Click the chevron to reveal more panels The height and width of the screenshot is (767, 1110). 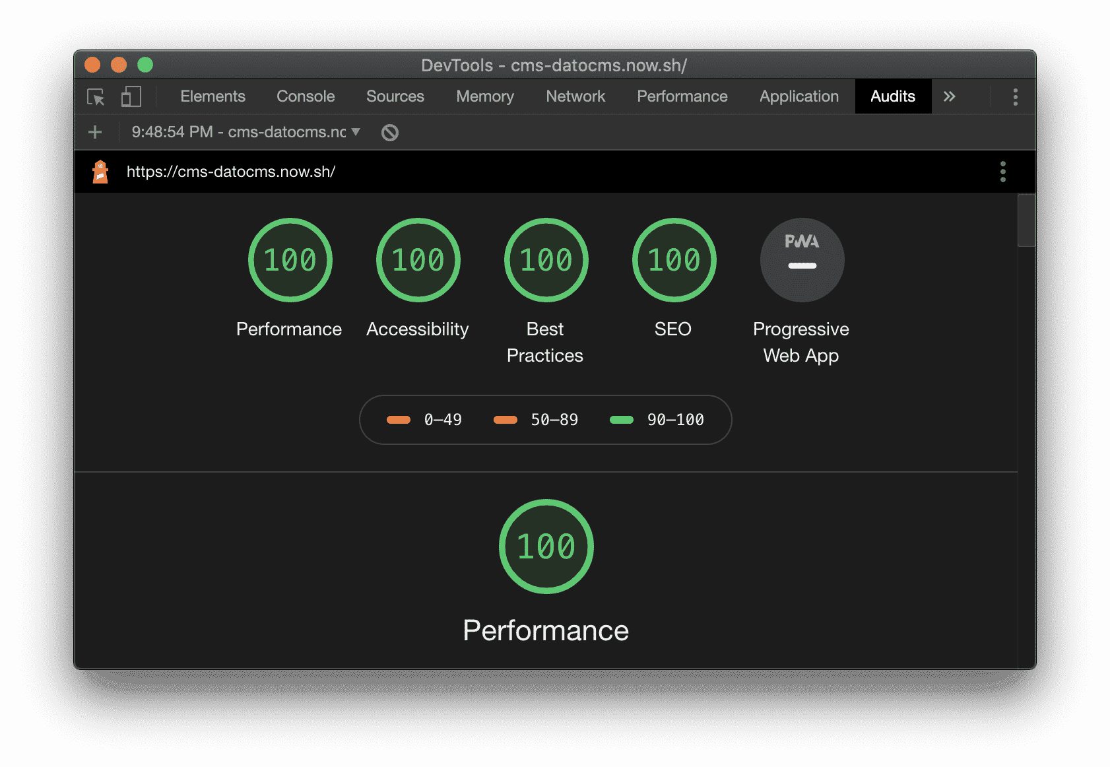coord(950,96)
